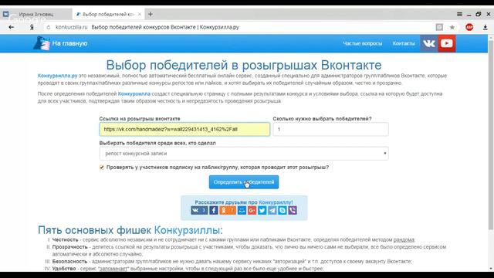Close the Выбор победителей tab
The image size is (494, 278).
tap(139, 14)
